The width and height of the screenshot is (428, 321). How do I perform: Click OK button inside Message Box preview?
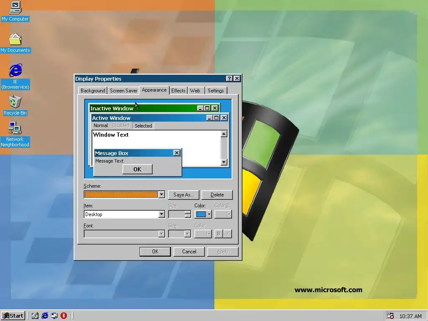137,169
